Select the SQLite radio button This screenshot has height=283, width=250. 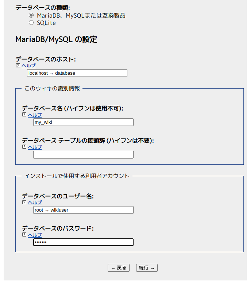click(x=31, y=23)
